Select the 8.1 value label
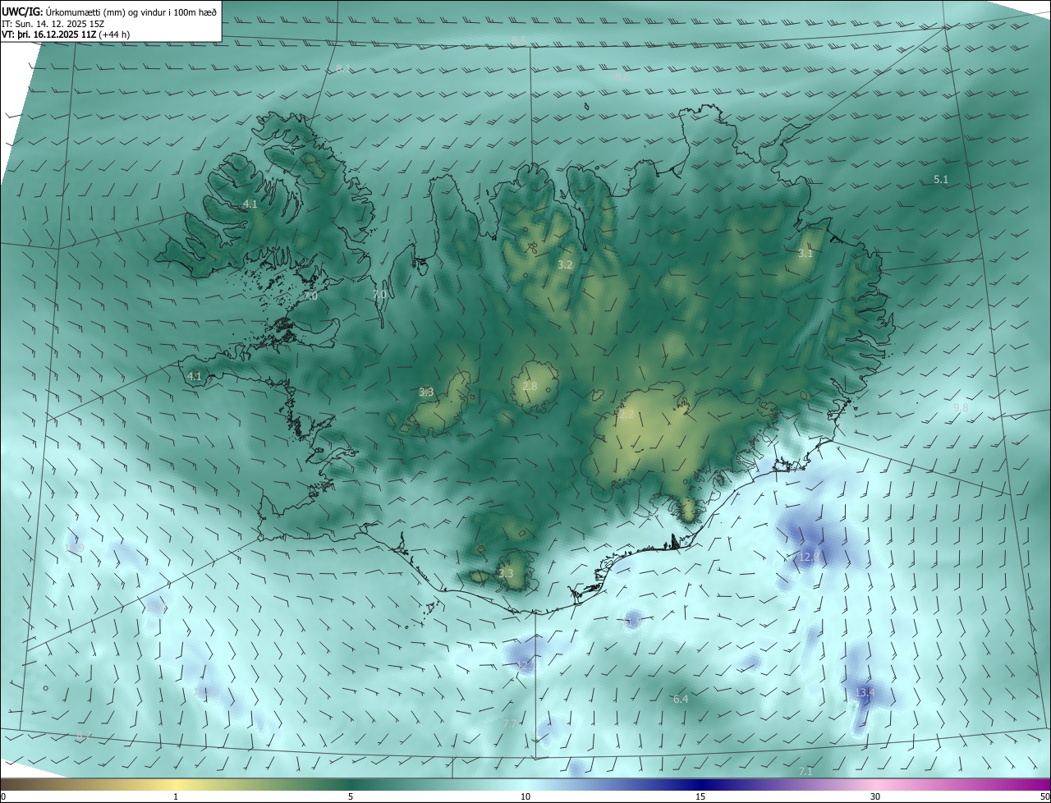This screenshot has height=803, width=1051. click(x=343, y=68)
